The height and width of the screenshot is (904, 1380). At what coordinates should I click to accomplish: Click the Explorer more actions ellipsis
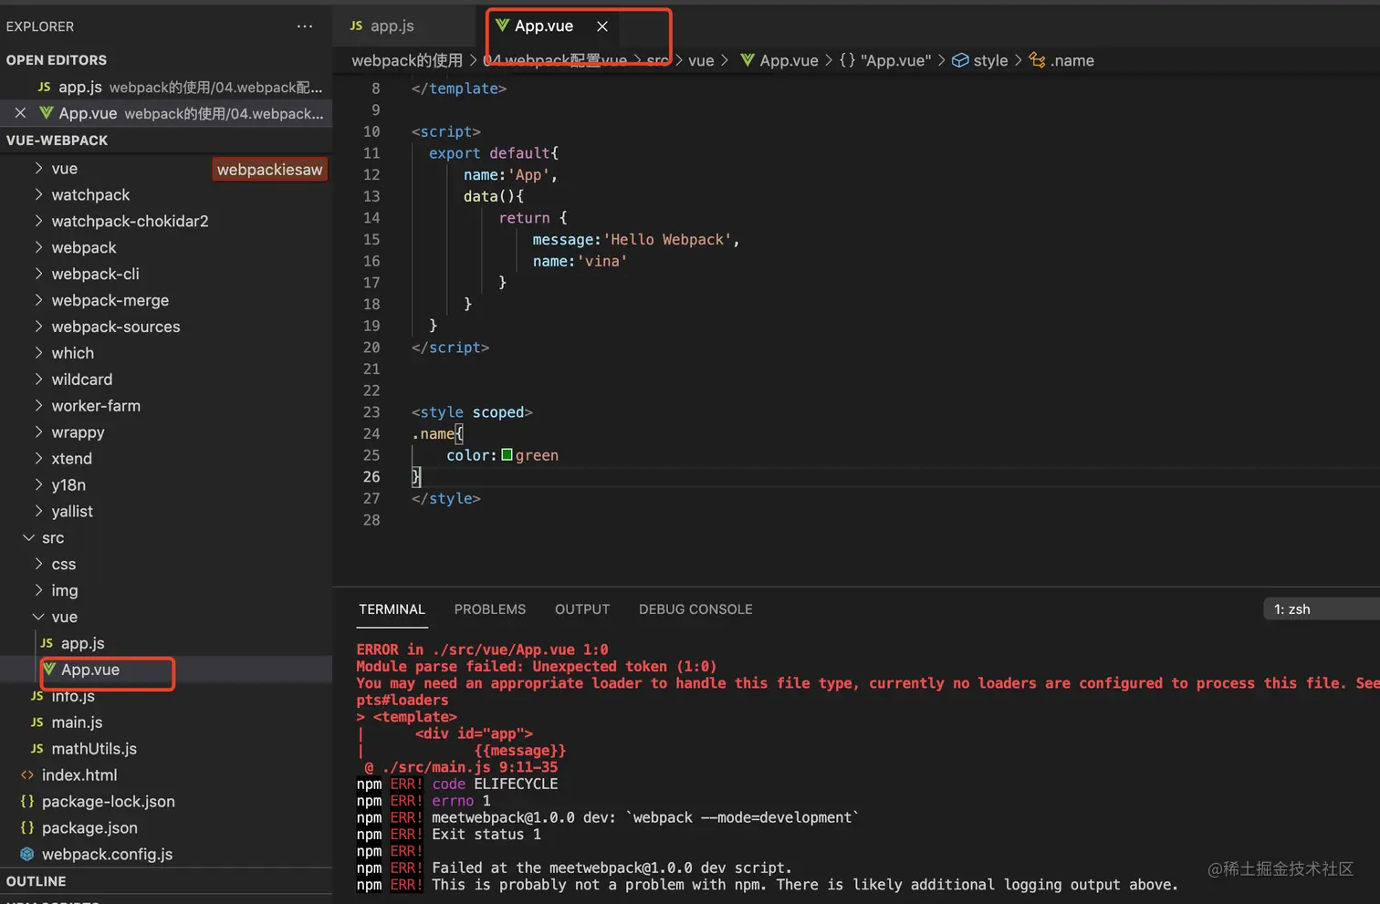(x=305, y=26)
